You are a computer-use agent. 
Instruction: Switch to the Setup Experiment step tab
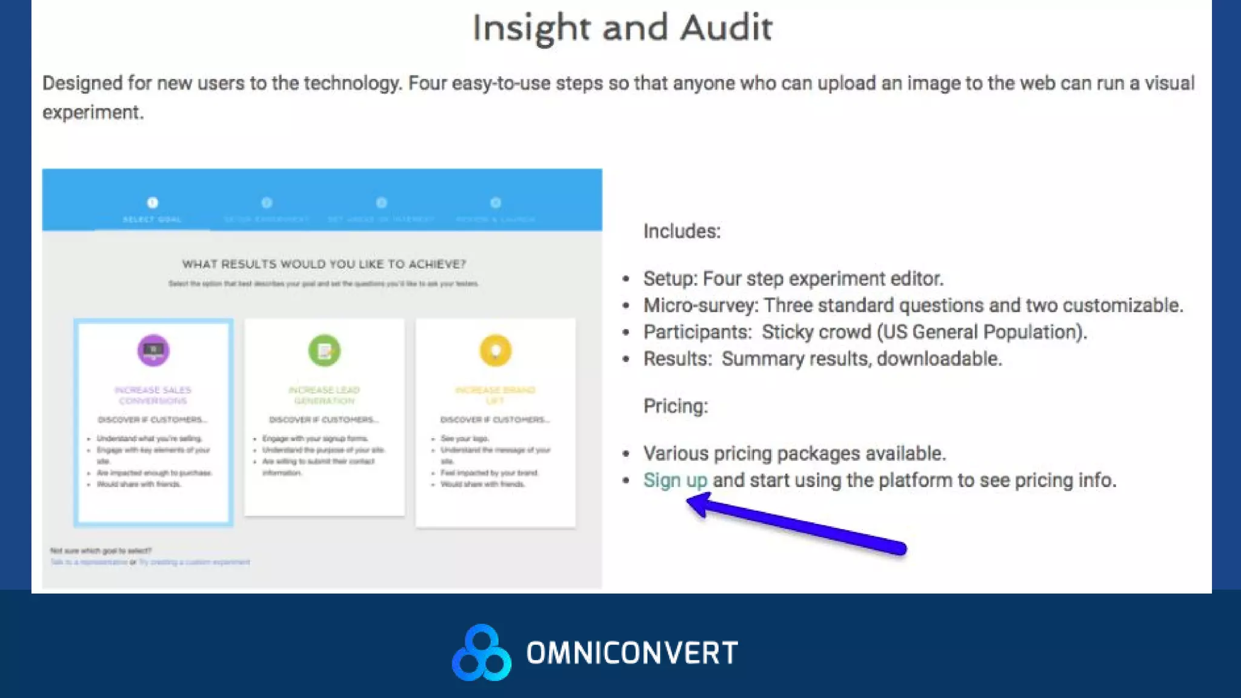click(267, 219)
